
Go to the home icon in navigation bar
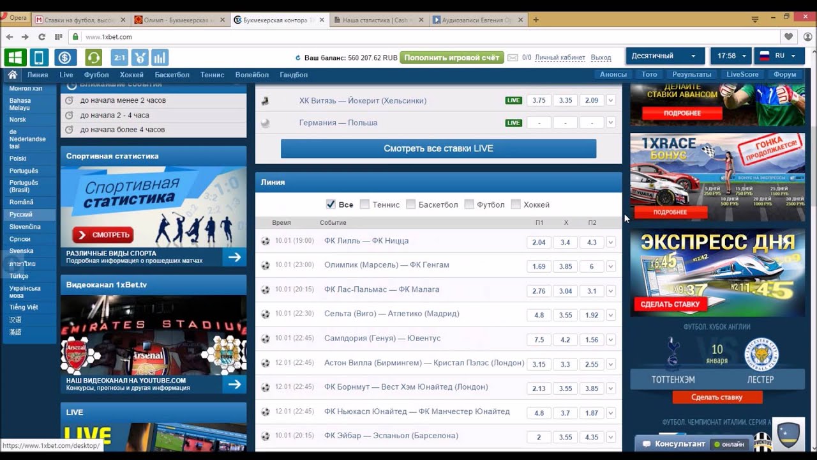[12, 75]
